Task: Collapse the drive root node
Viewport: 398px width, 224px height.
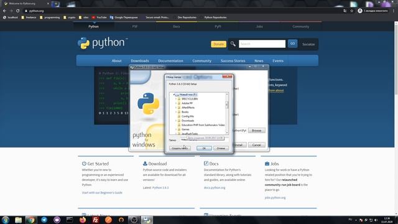Action: (174, 95)
